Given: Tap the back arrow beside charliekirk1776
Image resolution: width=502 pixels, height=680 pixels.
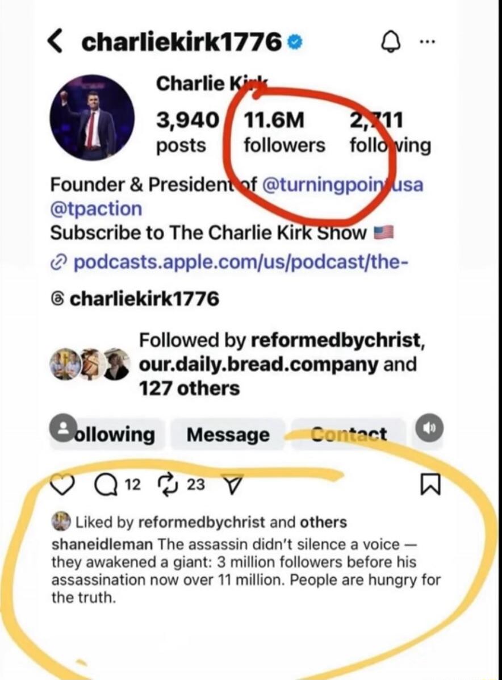Looking at the screenshot, I should click(54, 42).
